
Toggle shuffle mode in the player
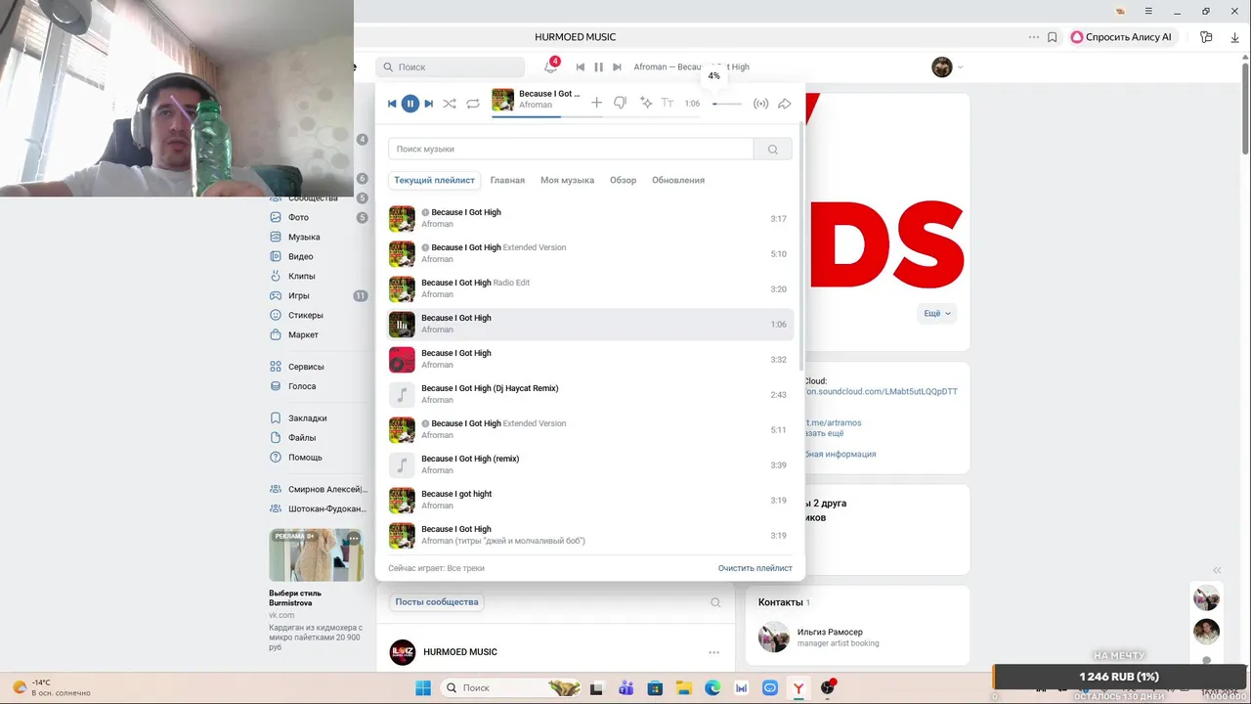[x=450, y=104]
